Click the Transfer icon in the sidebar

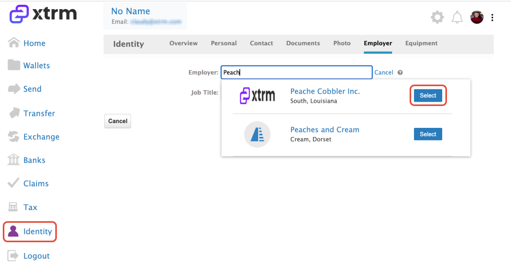(x=14, y=113)
